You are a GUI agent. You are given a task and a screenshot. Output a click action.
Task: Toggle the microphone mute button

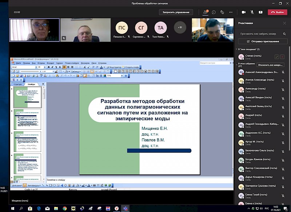[x=252, y=12]
